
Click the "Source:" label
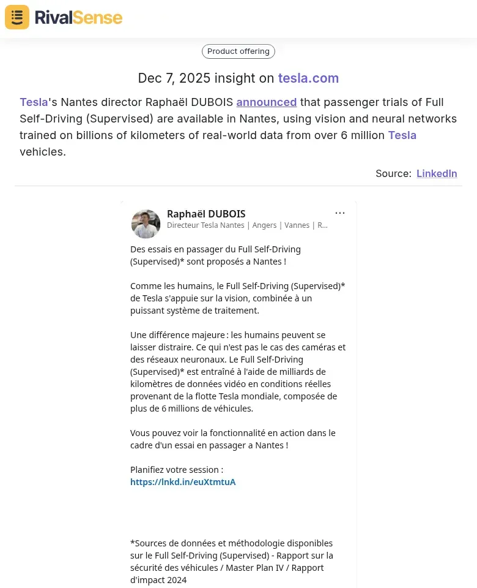[393, 173]
